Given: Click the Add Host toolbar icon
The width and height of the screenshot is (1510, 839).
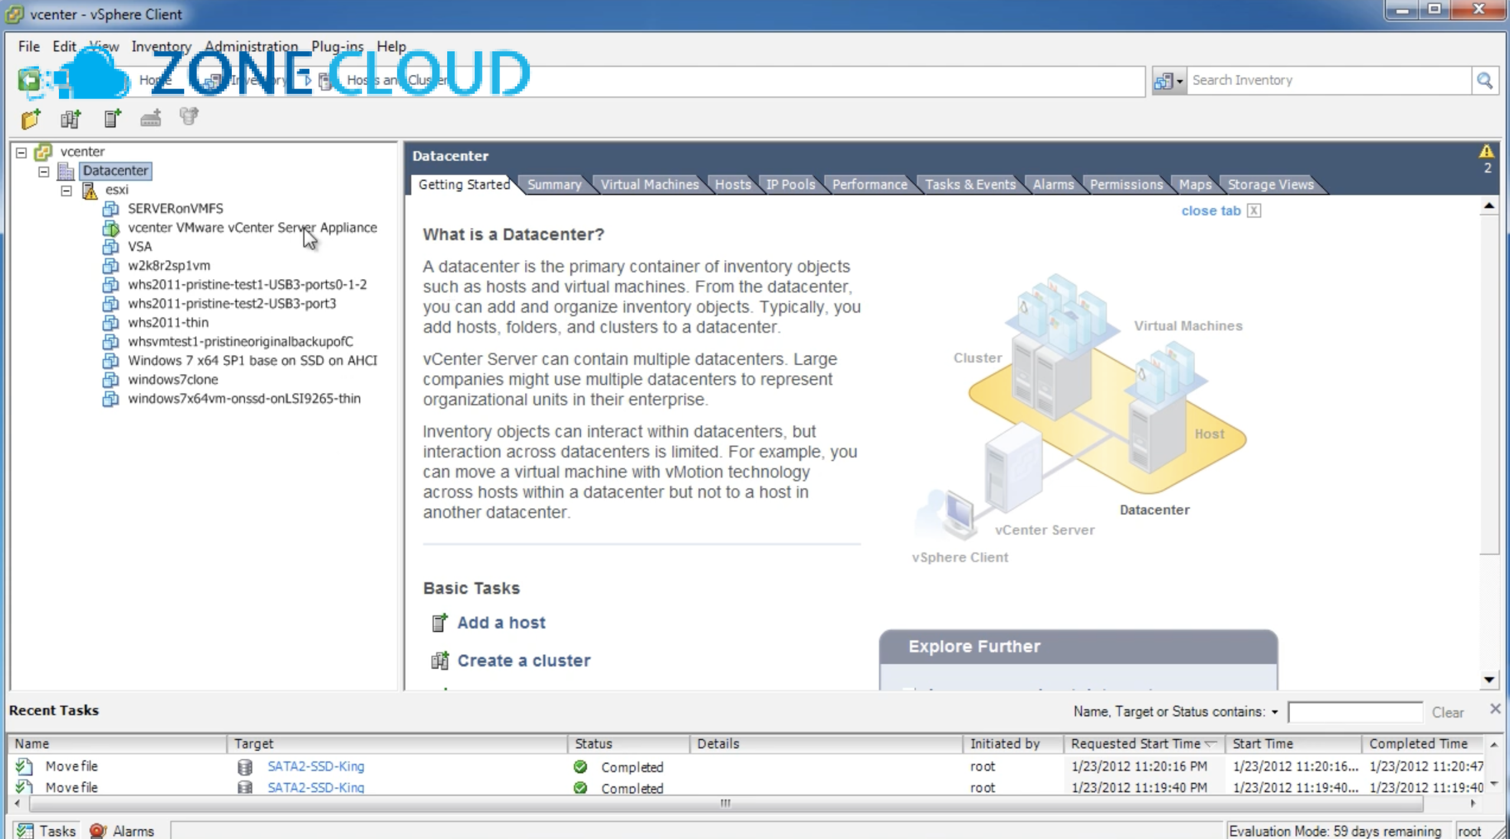Looking at the screenshot, I should click(112, 119).
